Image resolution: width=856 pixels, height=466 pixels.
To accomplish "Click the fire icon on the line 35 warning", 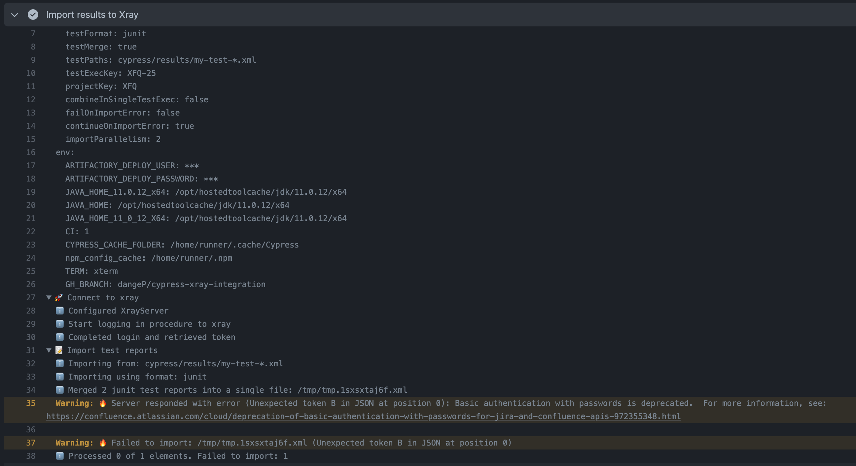I will 102,403.
